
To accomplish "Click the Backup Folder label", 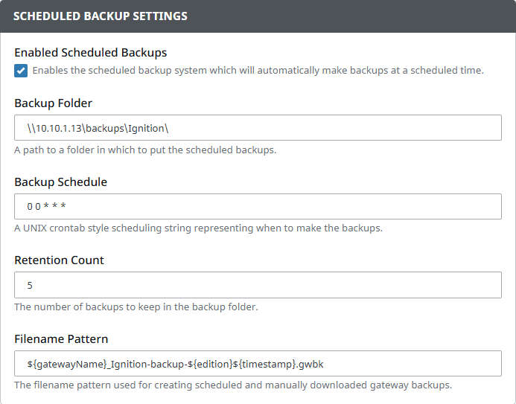I will [x=54, y=103].
